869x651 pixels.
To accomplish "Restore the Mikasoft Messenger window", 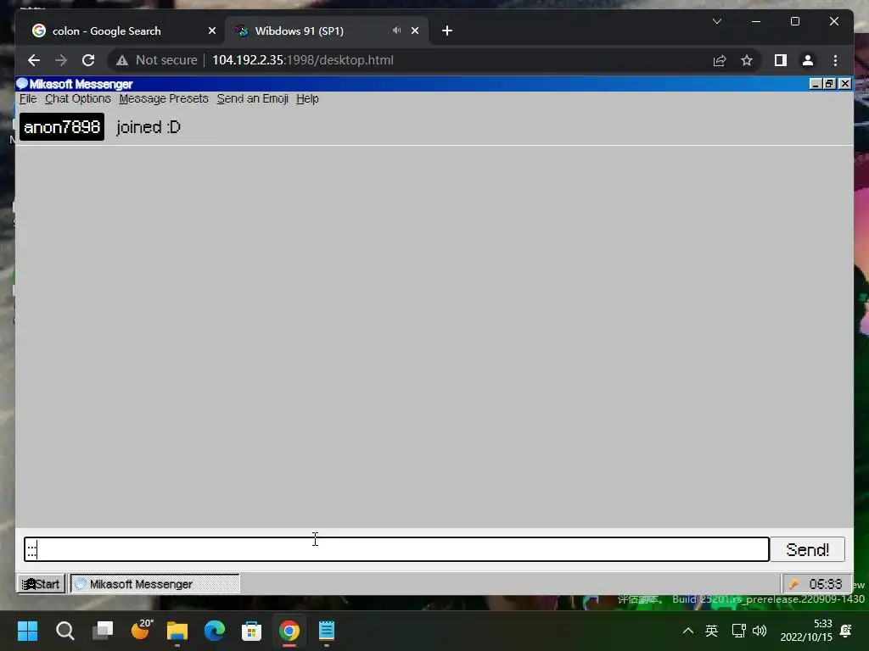I will click(829, 84).
